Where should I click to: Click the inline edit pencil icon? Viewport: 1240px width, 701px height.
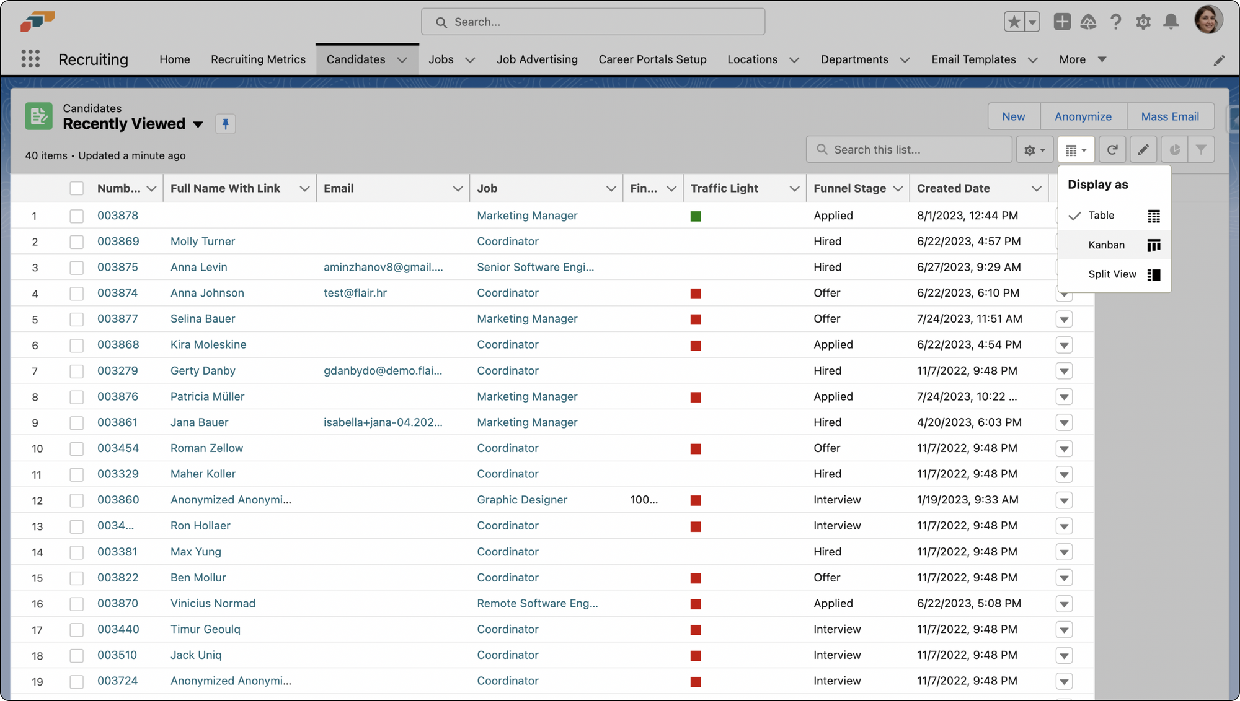click(x=1143, y=150)
